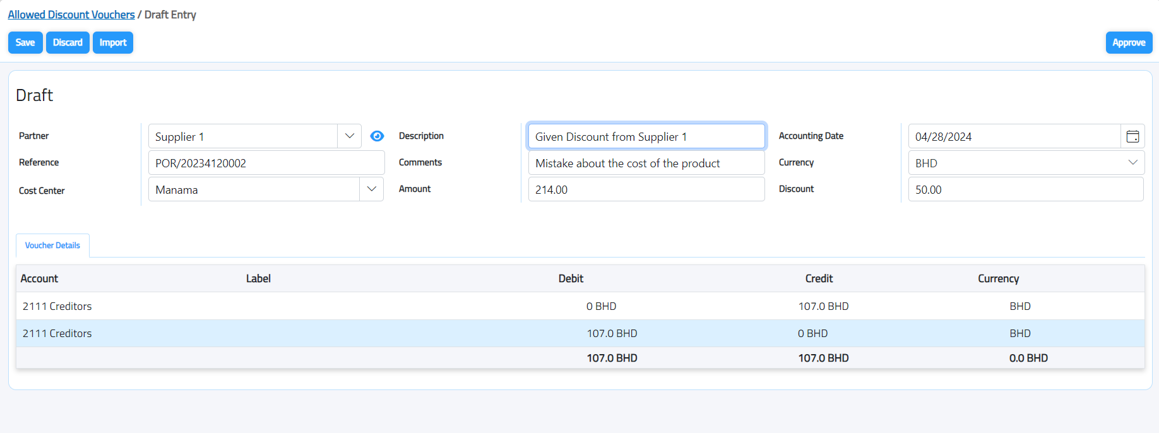The image size is (1159, 433).
Task: Focus the Description input field
Action: tap(646, 136)
